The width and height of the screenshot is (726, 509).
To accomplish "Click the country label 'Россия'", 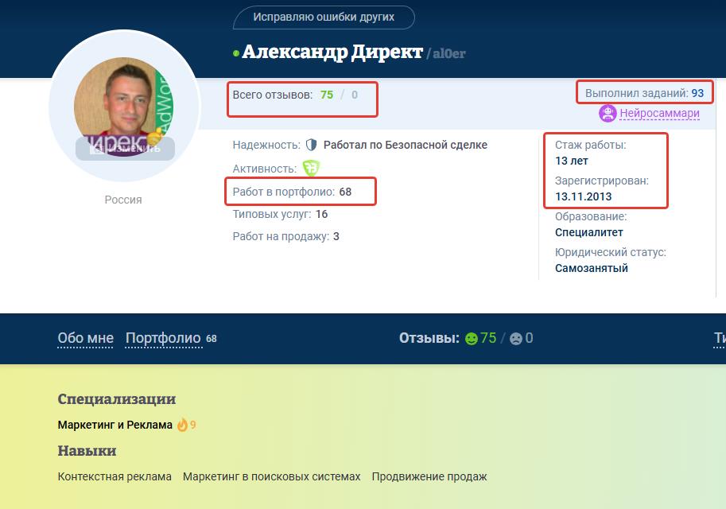I will [123, 200].
